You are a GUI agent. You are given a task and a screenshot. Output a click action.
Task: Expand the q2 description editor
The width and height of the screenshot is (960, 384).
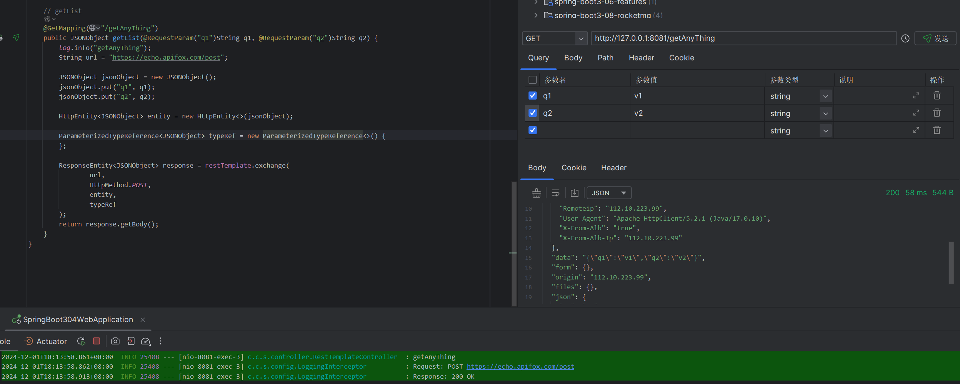pyautogui.click(x=916, y=113)
